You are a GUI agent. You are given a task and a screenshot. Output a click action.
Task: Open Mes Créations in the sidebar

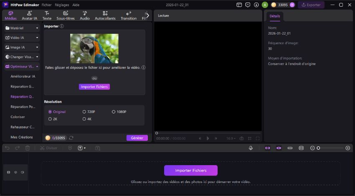[21, 137]
